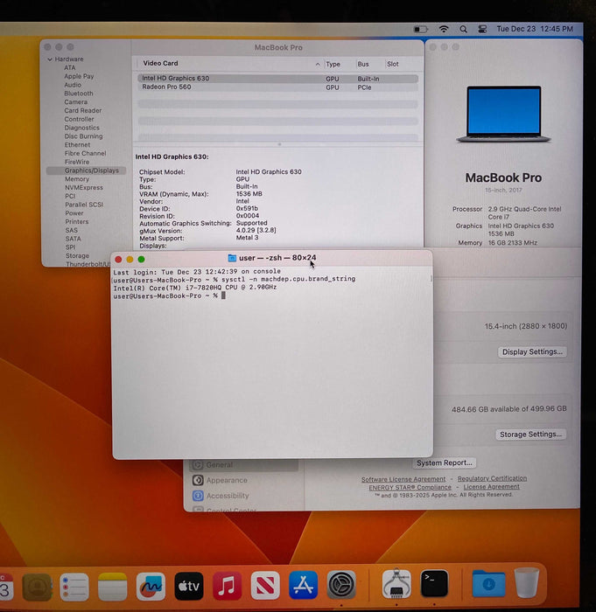Open the date and time in menu bar
Viewport: 596px width, 612px height.
535,29
